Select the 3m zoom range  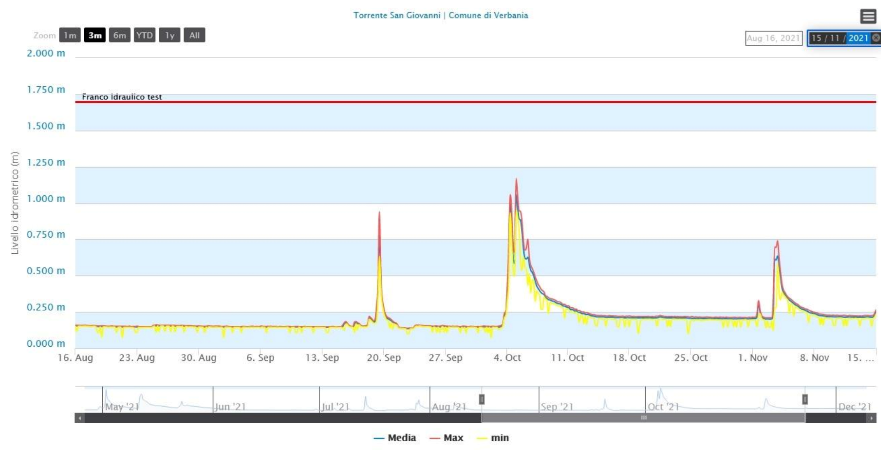pyautogui.click(x=95, y=35)
